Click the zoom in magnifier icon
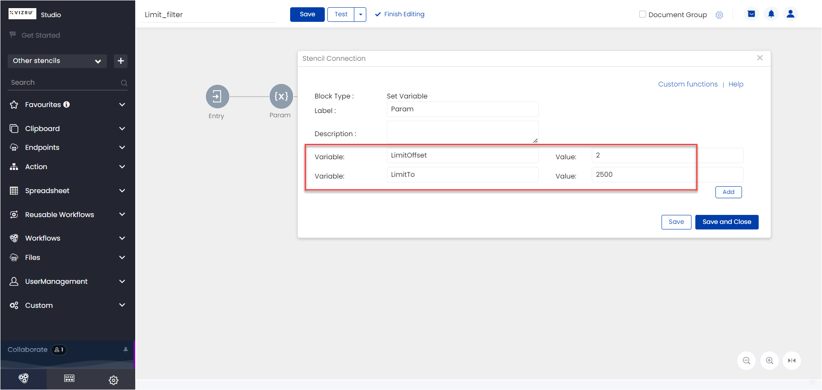Image resolution: width=822 pixels, height=390 pixels. click(769, 360)
